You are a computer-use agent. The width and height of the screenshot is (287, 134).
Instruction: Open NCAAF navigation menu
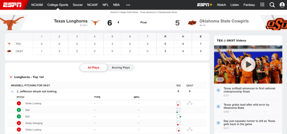[x=92, y=5]
